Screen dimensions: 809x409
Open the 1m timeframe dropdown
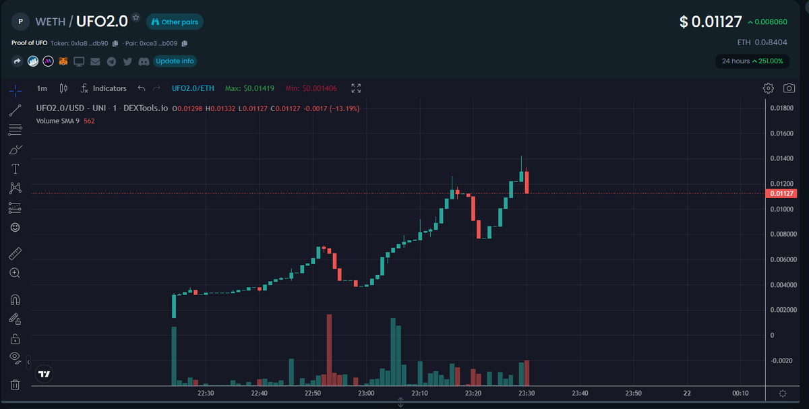[x=42, y=88]
